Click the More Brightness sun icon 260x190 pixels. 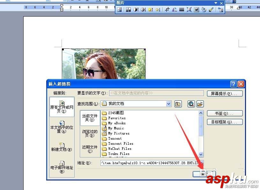pos(150,10)
